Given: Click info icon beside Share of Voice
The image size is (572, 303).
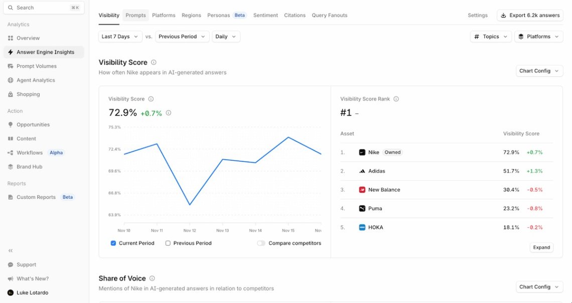Looking at the screenshot, I should 152,278.
